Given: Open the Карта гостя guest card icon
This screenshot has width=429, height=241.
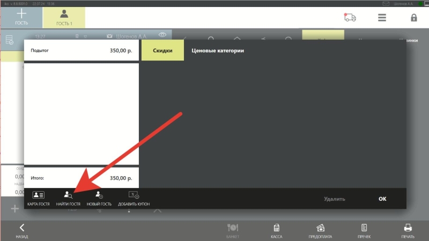Looking at the screenshot, I should click(x=38, y=195).
